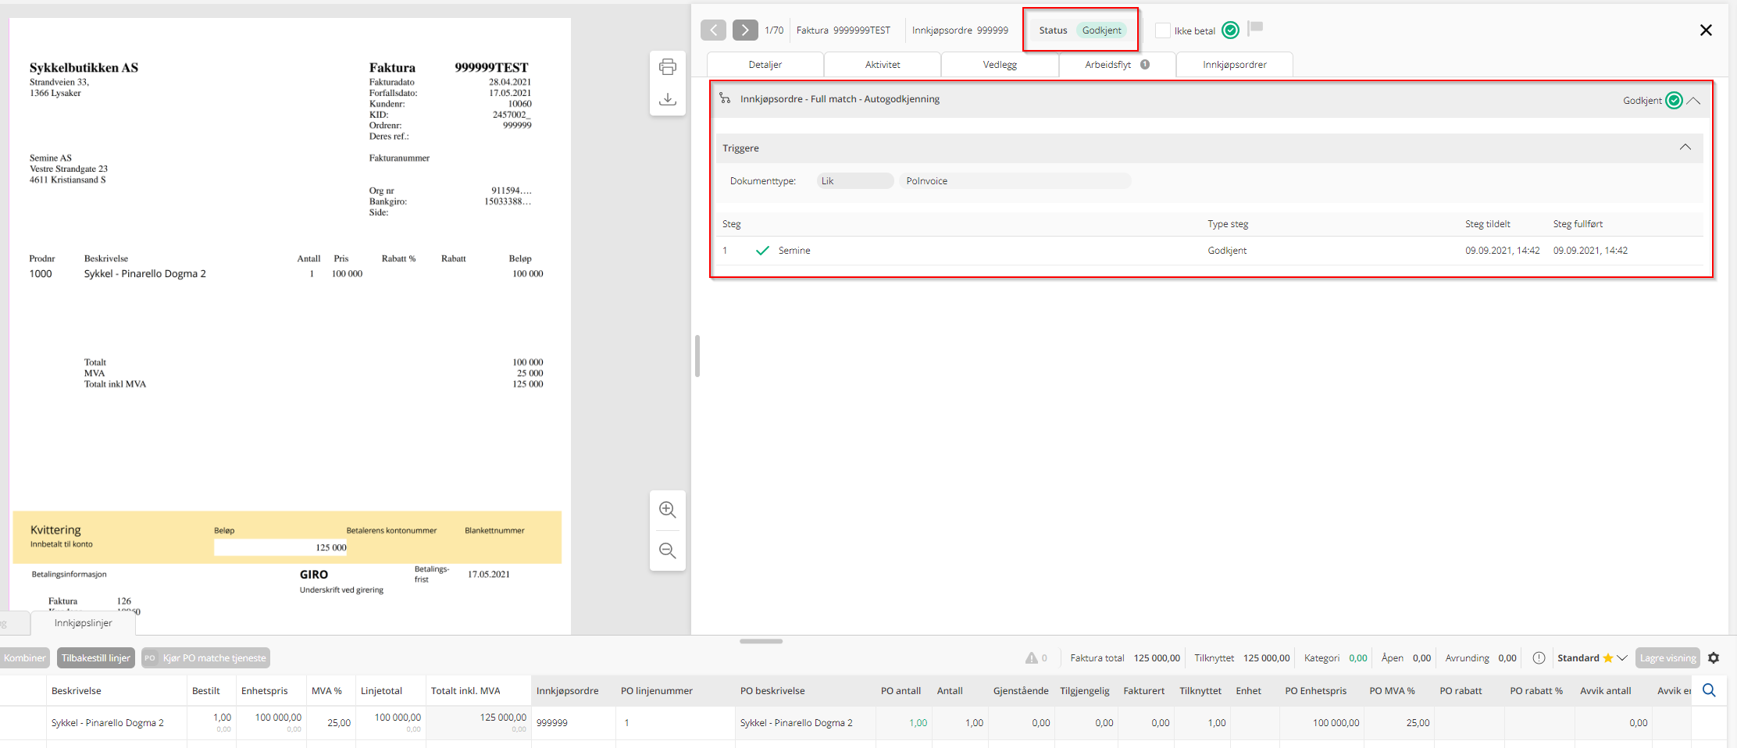The image size is (1737, 748).
Task: Click the flag icon next to Ikke betal
Action: pos(1256,28)
